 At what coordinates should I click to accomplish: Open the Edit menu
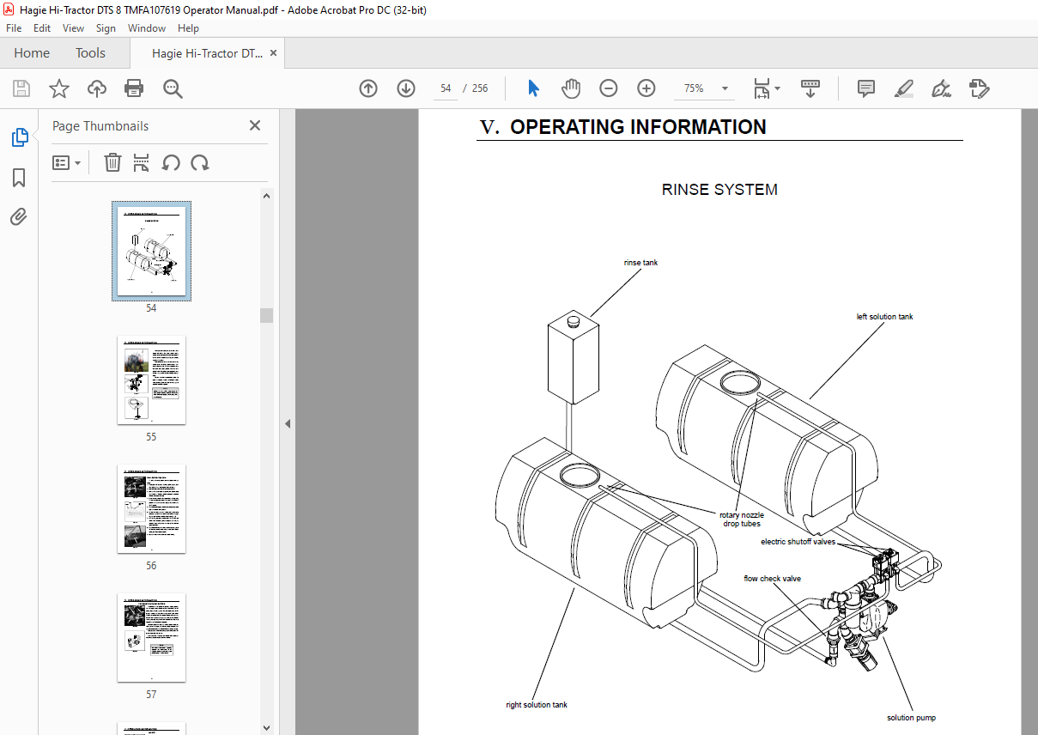coord(42,28)
